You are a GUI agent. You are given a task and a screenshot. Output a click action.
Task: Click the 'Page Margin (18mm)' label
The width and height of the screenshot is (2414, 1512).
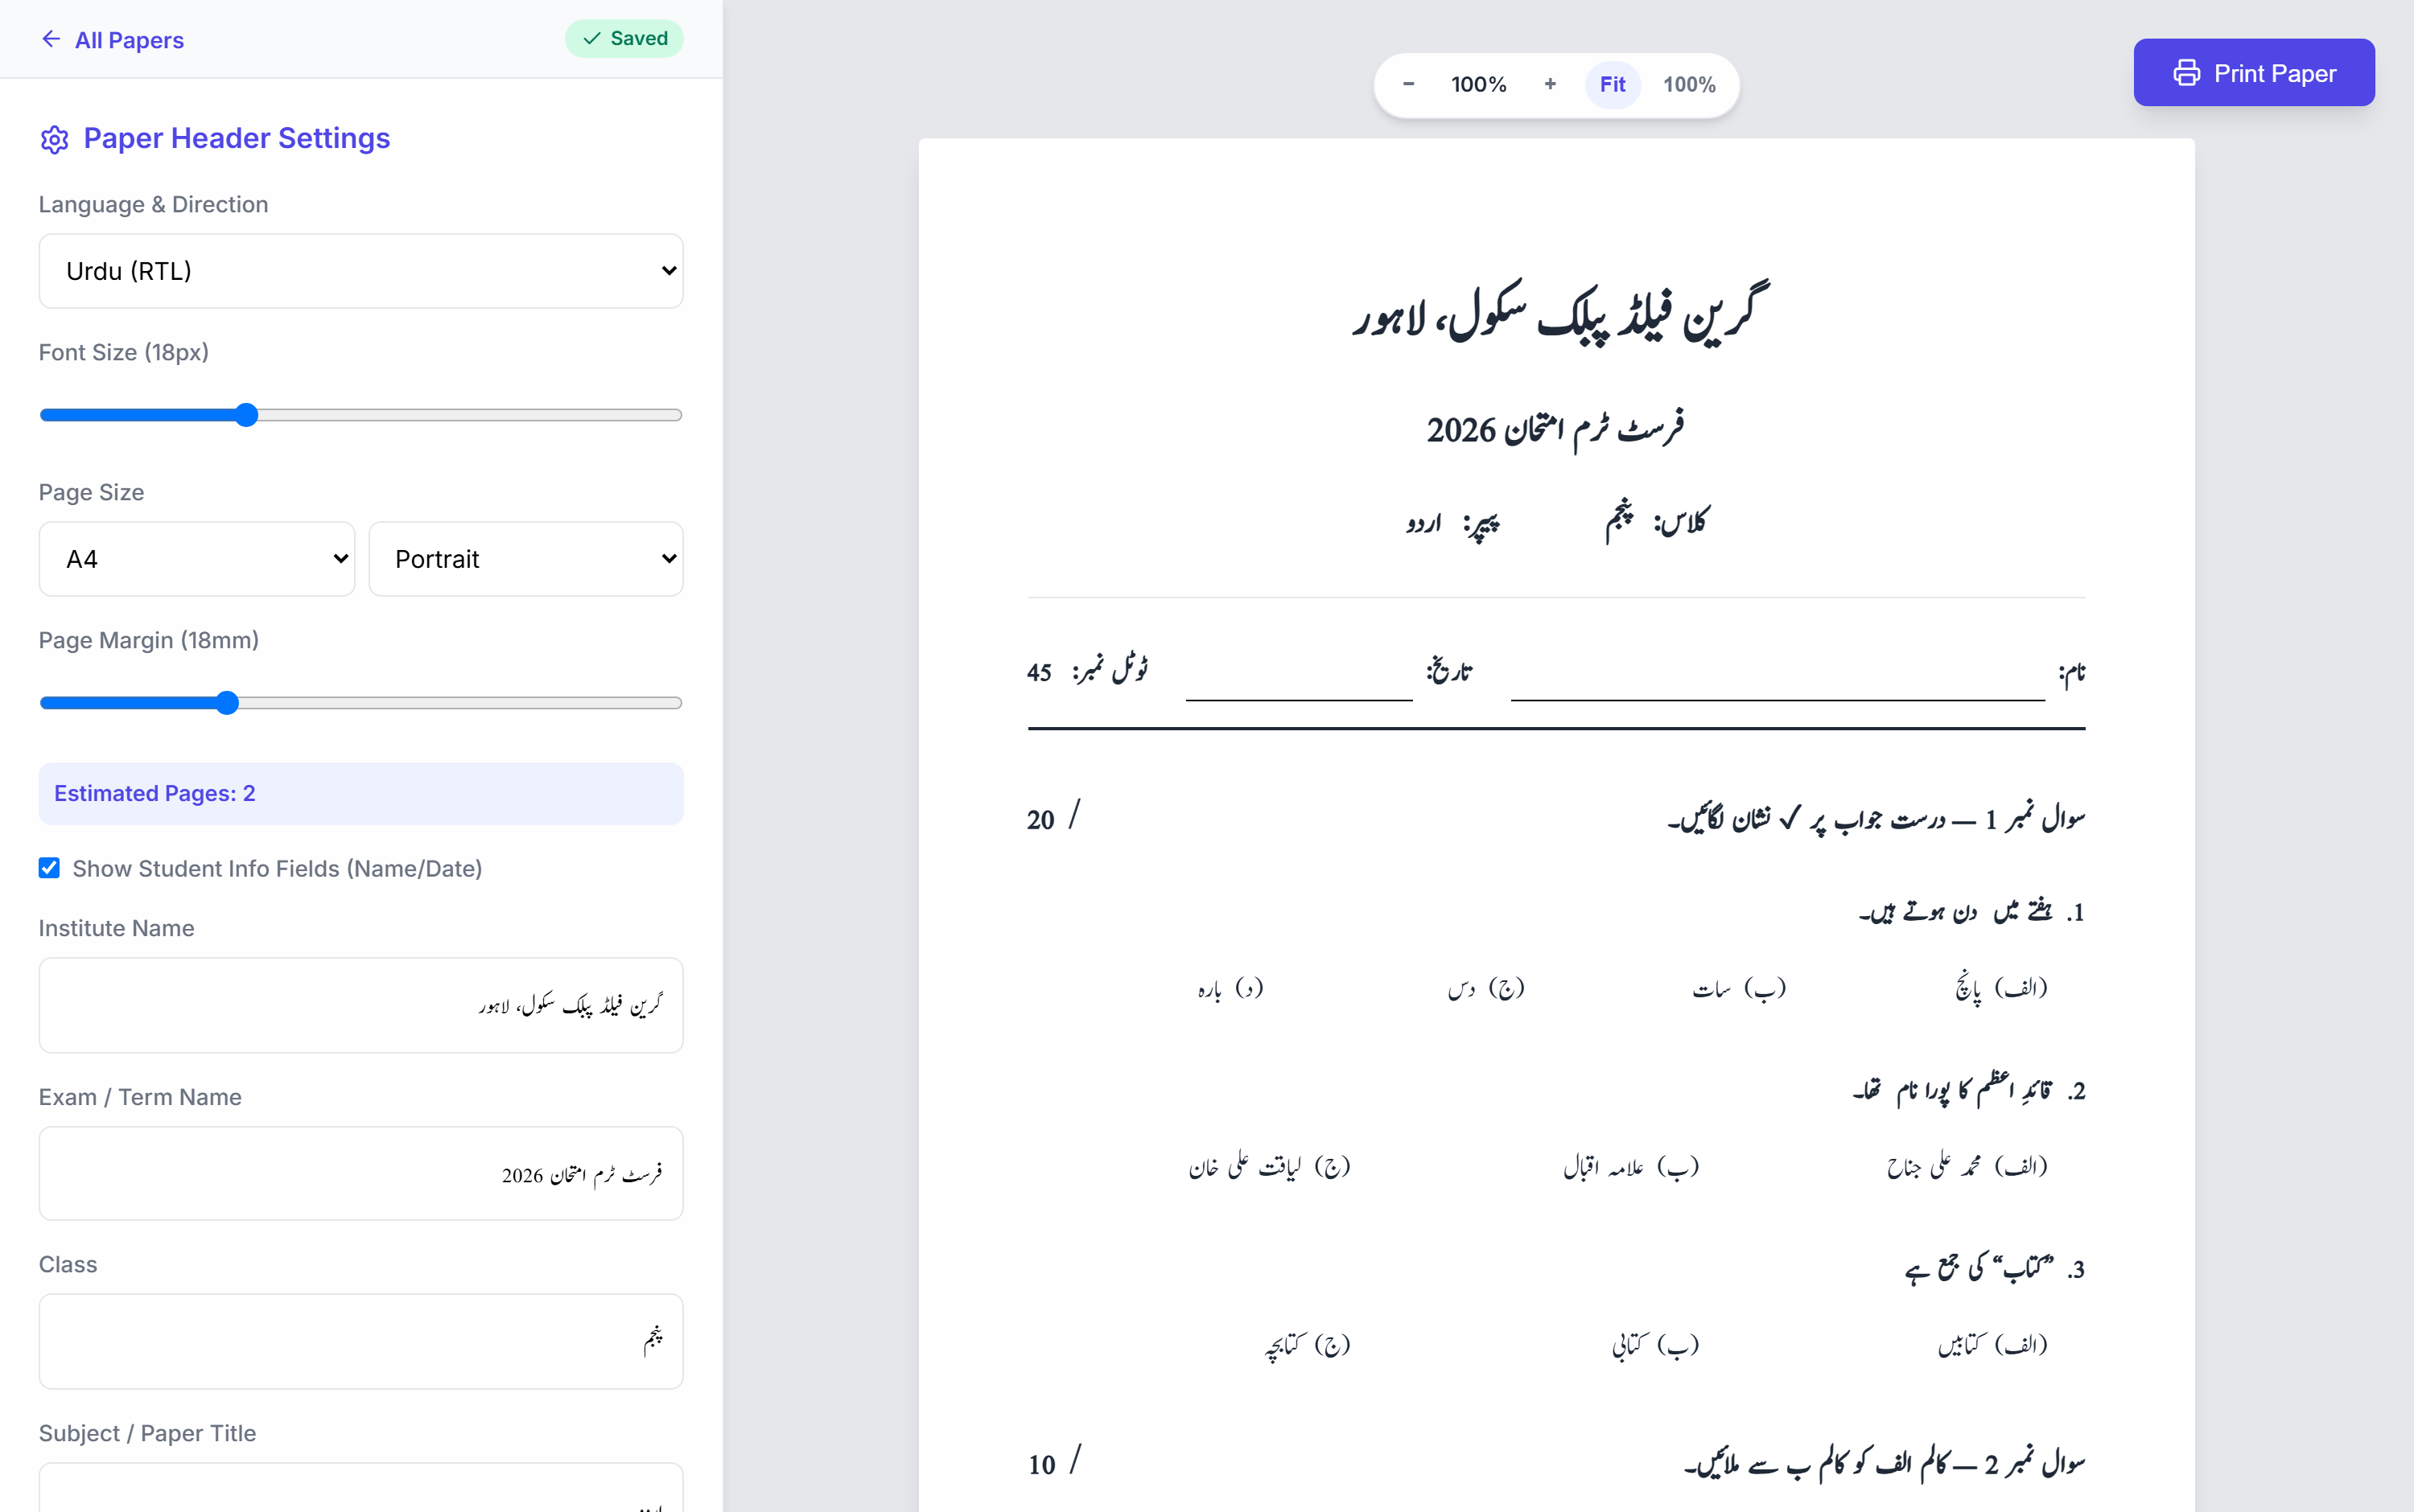point(149,640)
